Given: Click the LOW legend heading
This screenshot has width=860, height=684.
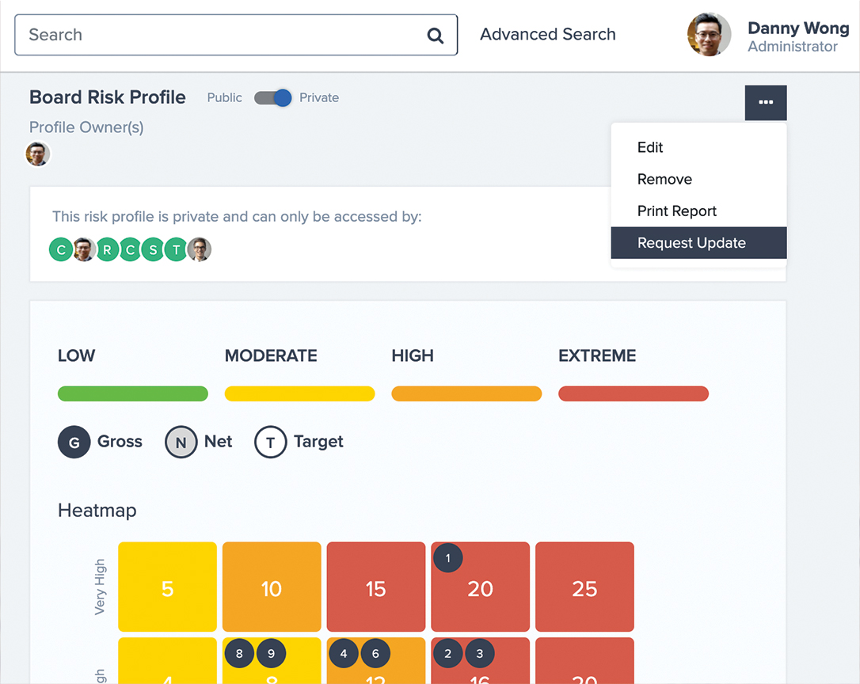Looking at the screenshot, I should [x=76, y=356].
